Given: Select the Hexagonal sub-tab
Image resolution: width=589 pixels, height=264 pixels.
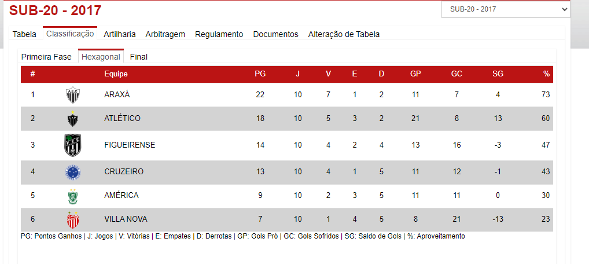Looking at the screenshot, I should (x=101, y=57).
